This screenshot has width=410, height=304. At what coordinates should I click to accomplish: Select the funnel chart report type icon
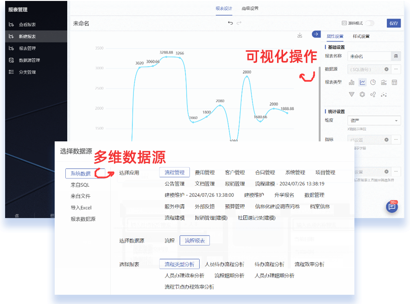[x=352, y=94]
